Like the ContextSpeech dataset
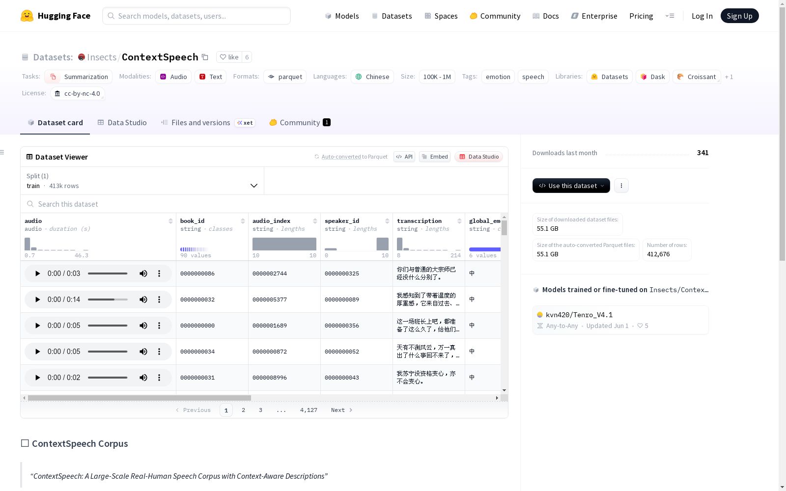 pyautogui.click(x=229, y=57)
